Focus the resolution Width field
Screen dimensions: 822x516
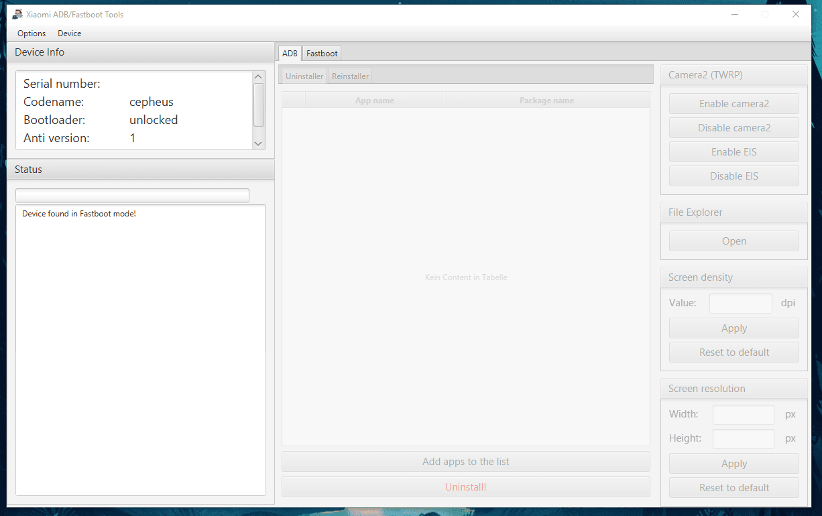(x=744, y=415)
